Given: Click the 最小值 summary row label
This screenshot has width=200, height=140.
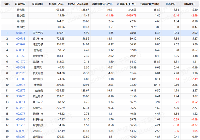Looking at the screenshot, I should (x=21, y=15).
